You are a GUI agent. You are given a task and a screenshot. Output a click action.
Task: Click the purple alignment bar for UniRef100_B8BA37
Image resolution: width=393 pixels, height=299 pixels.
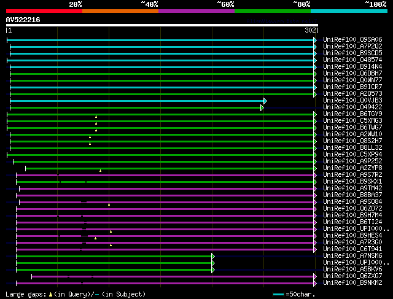pos(166,195)
